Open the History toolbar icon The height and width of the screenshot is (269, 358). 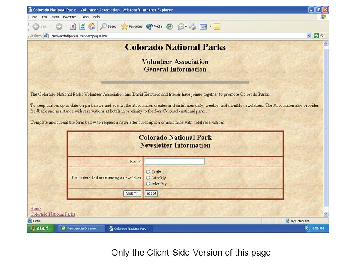[x=169, y=27]
